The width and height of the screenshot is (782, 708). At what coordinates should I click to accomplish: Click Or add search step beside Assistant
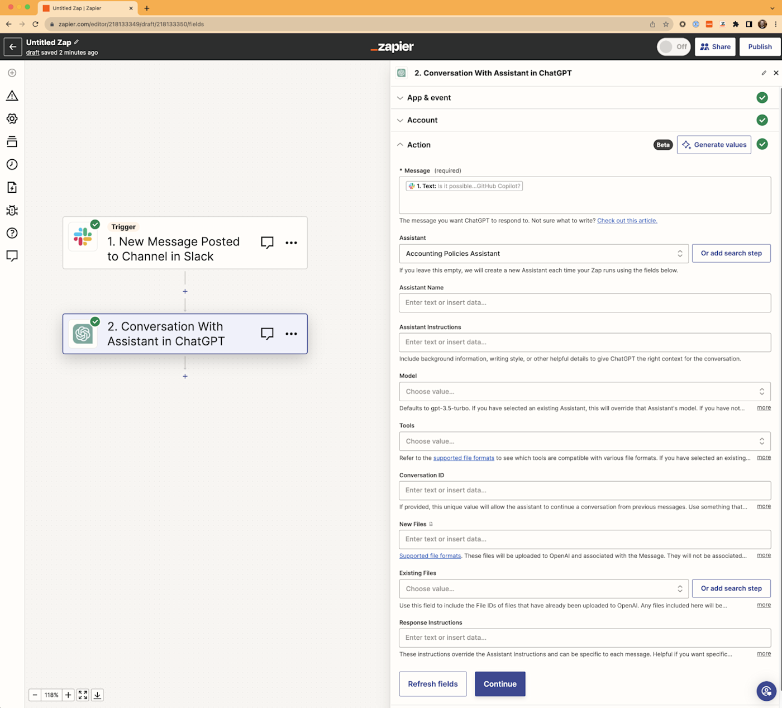[731, 254]
